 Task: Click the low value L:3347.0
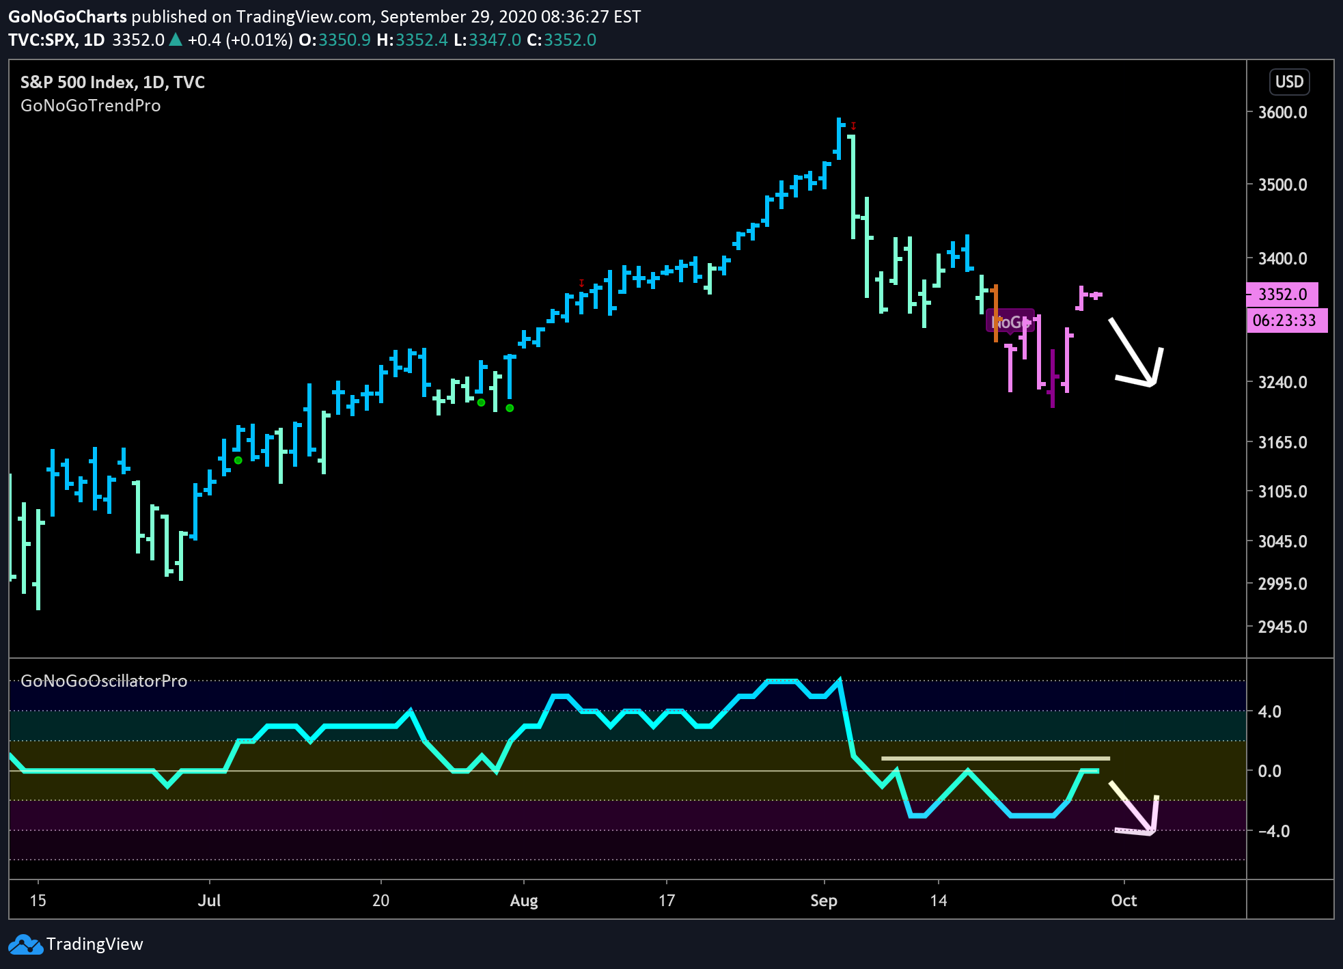[487, 40]
